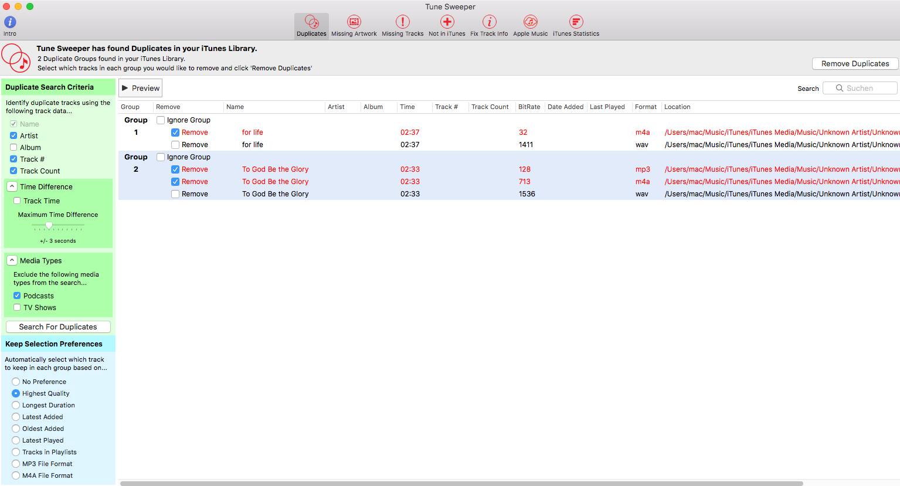Screen dimensions: 900x486
Task: Collapse the Media Types section
Action: 12,260
